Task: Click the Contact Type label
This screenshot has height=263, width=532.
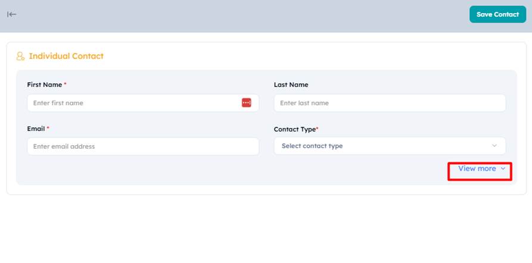Action: pyautogui.click(x=295, y=130)
